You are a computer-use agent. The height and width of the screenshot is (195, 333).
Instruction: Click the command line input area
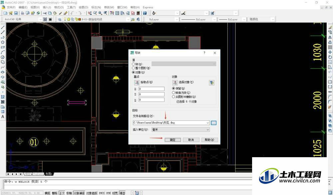(x=128, y=186)
